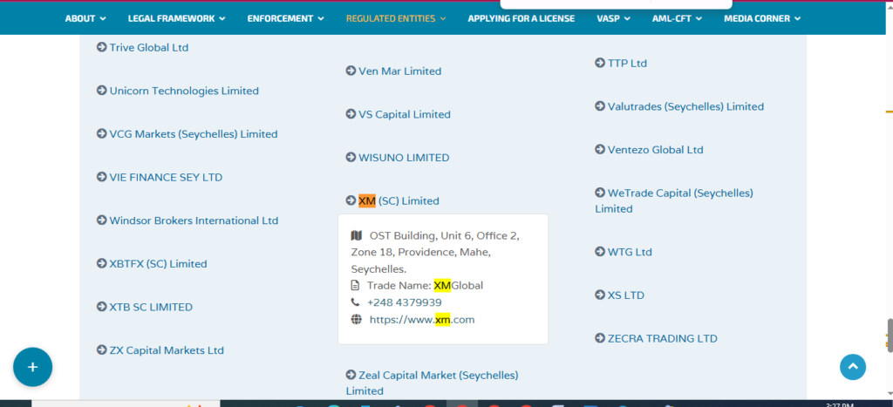
Task: Click the globe icon beside website URL
Action: pos(356,320)
